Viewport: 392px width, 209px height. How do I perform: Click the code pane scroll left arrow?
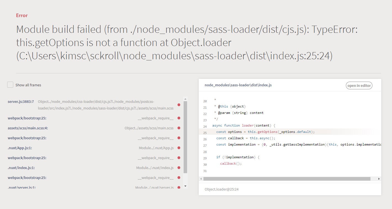tap(201, 179)
